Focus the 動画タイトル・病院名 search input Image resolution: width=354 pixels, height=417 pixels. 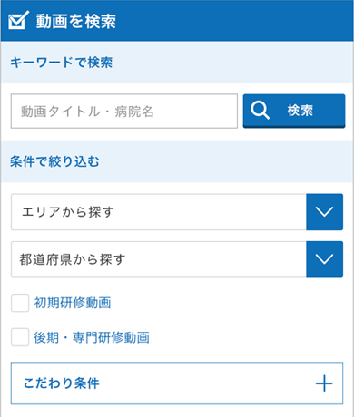[x=124, y=112]
